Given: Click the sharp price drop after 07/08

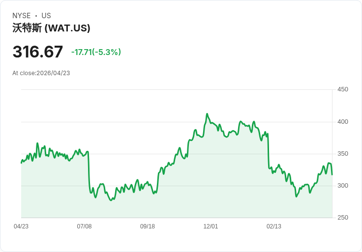Looking at the screenshot, I should (89, 172).
